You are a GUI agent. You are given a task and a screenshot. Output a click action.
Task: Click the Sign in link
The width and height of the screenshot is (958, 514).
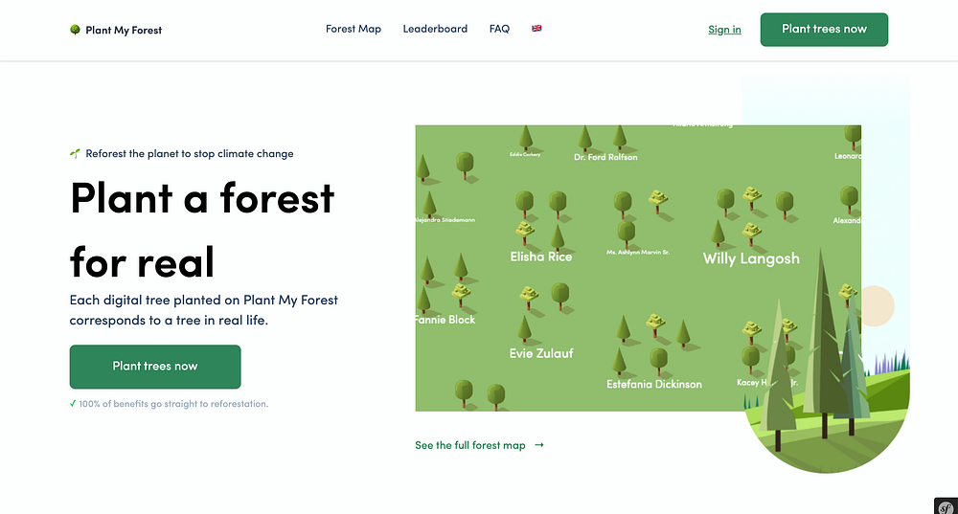(x=724, y=30)
